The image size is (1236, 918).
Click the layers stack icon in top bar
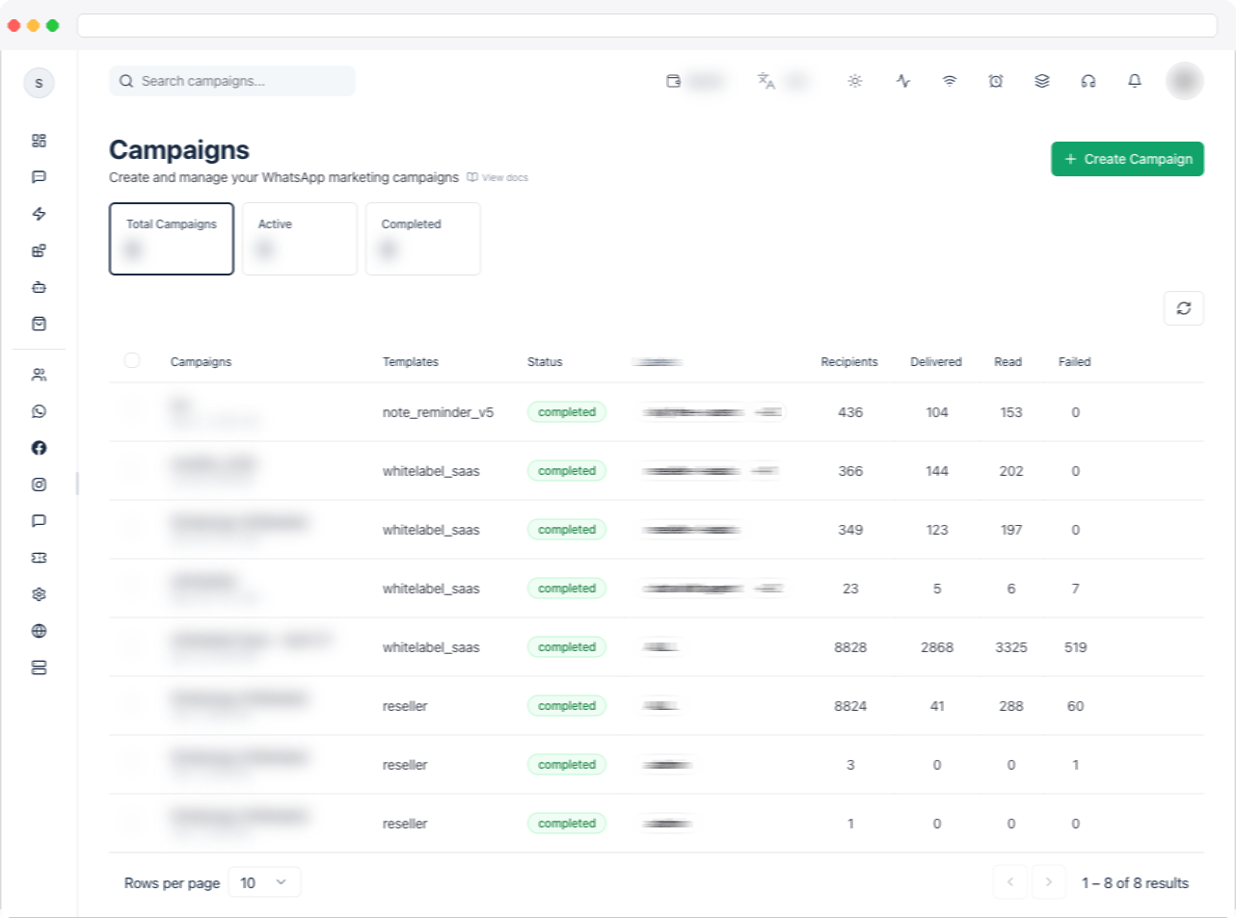click(1042, 81)
